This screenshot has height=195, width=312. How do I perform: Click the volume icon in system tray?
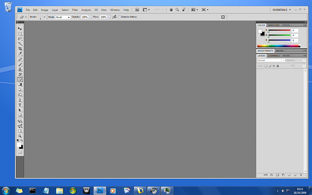click(x=283, y=191)
